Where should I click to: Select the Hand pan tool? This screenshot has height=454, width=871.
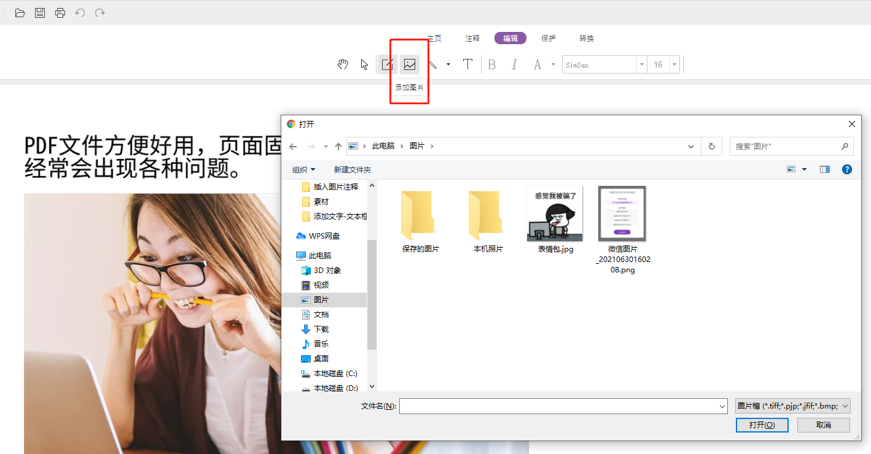342,64
